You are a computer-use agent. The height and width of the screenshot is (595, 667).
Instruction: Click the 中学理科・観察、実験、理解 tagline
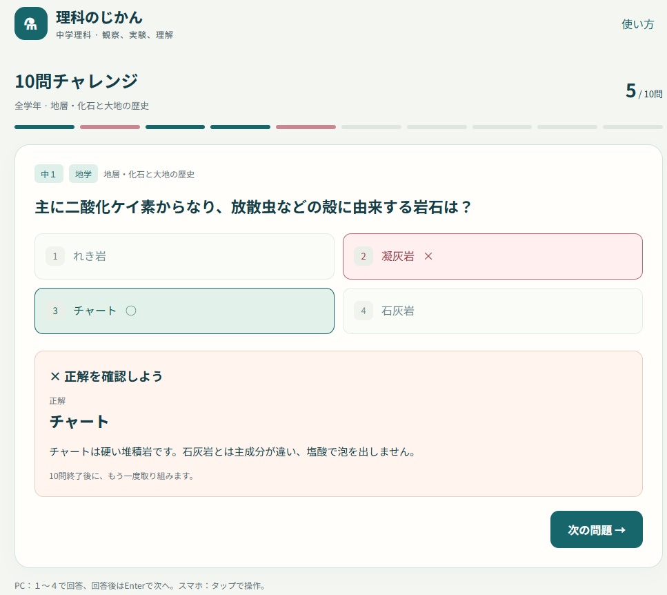coord(115,35)
